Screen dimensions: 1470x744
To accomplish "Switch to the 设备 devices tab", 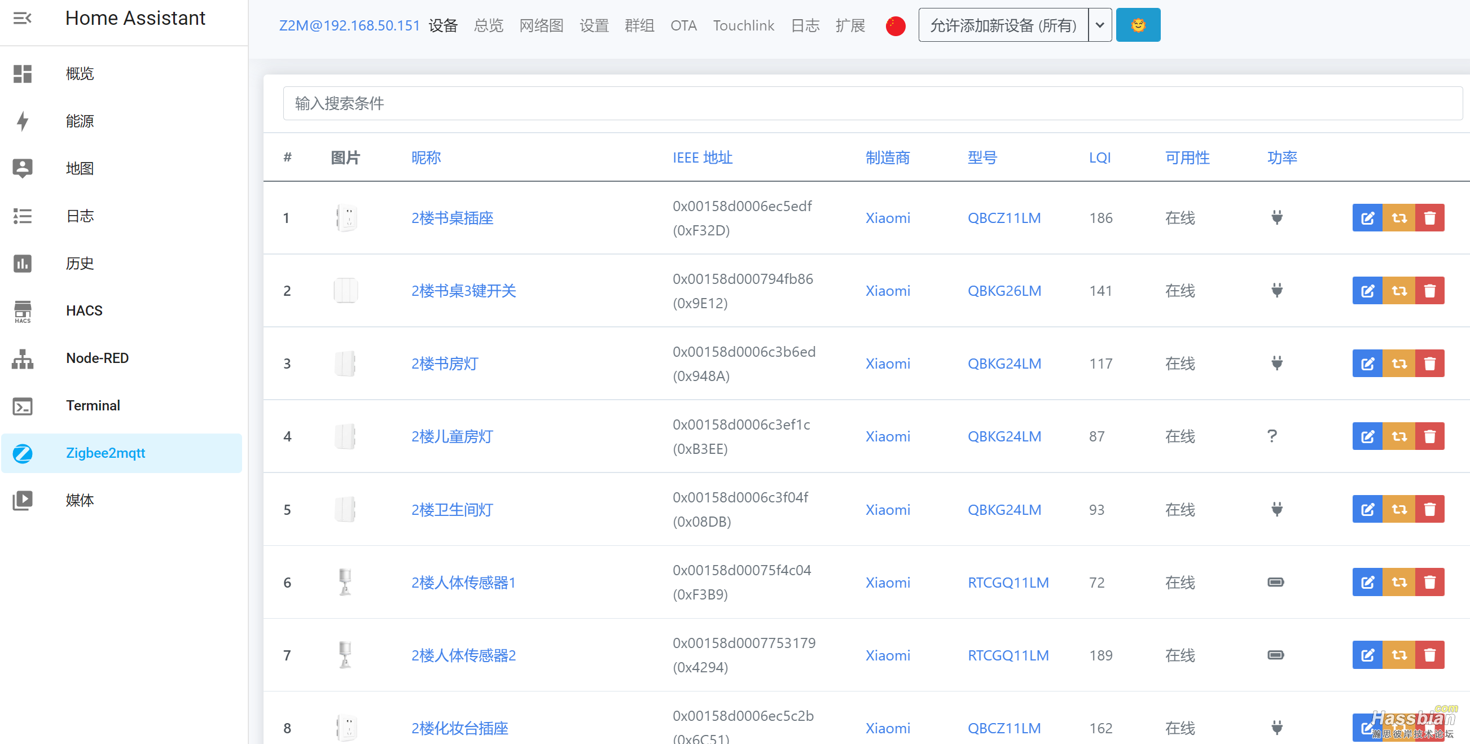I will (444, 26).
